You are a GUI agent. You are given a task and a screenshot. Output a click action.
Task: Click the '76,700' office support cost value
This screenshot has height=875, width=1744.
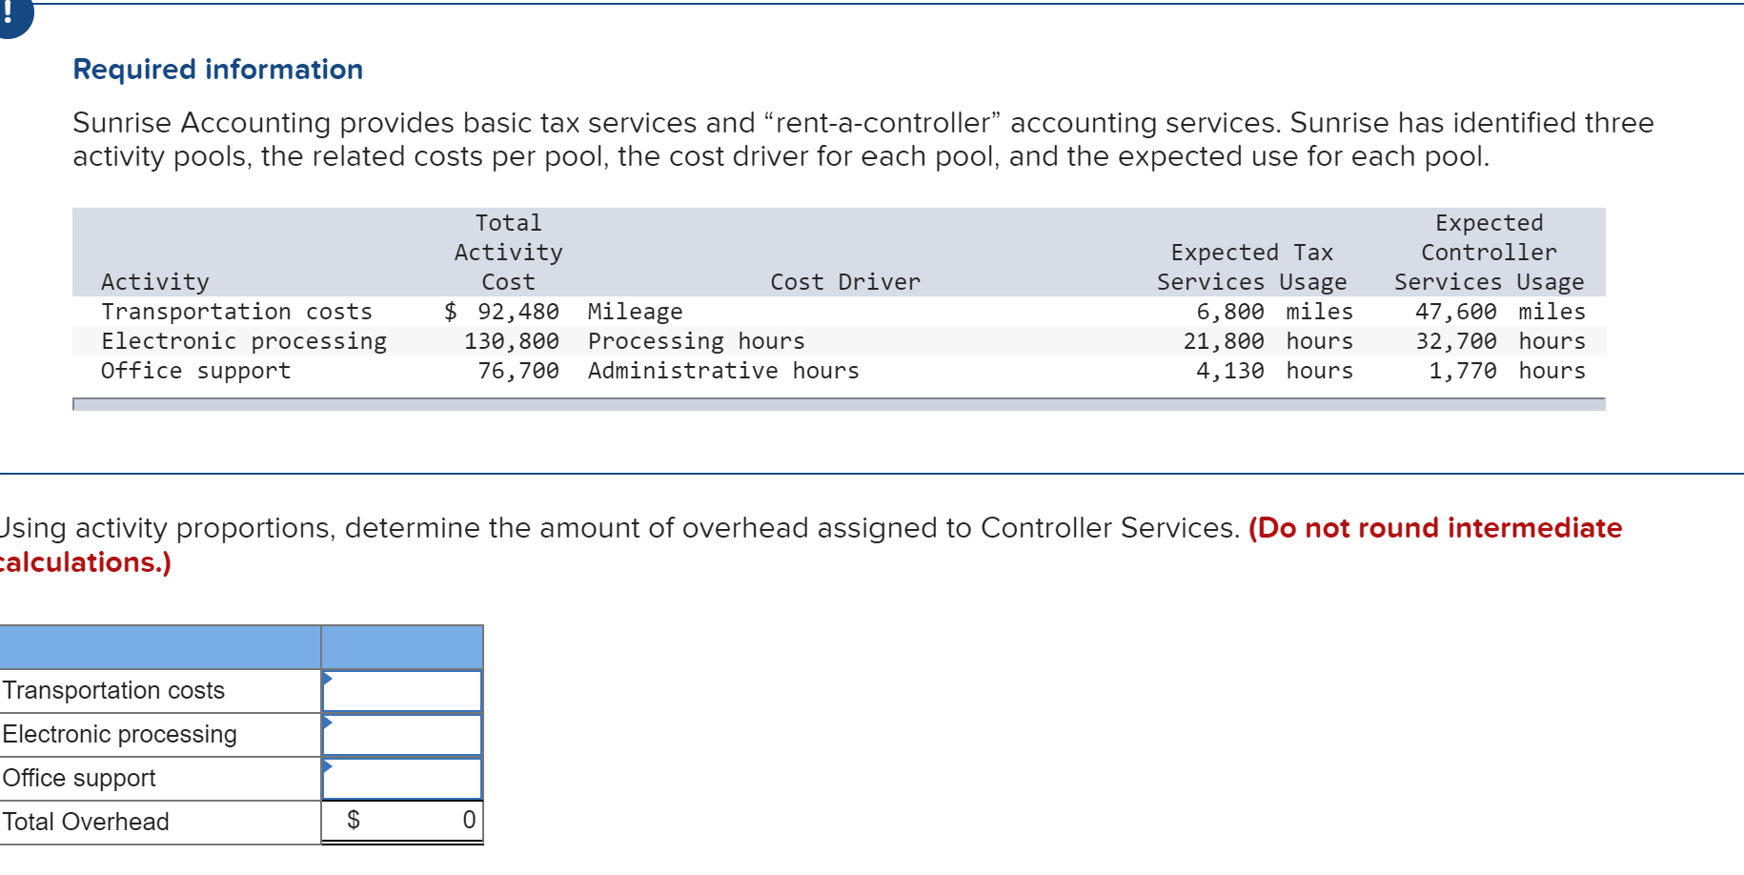[518, 371]
